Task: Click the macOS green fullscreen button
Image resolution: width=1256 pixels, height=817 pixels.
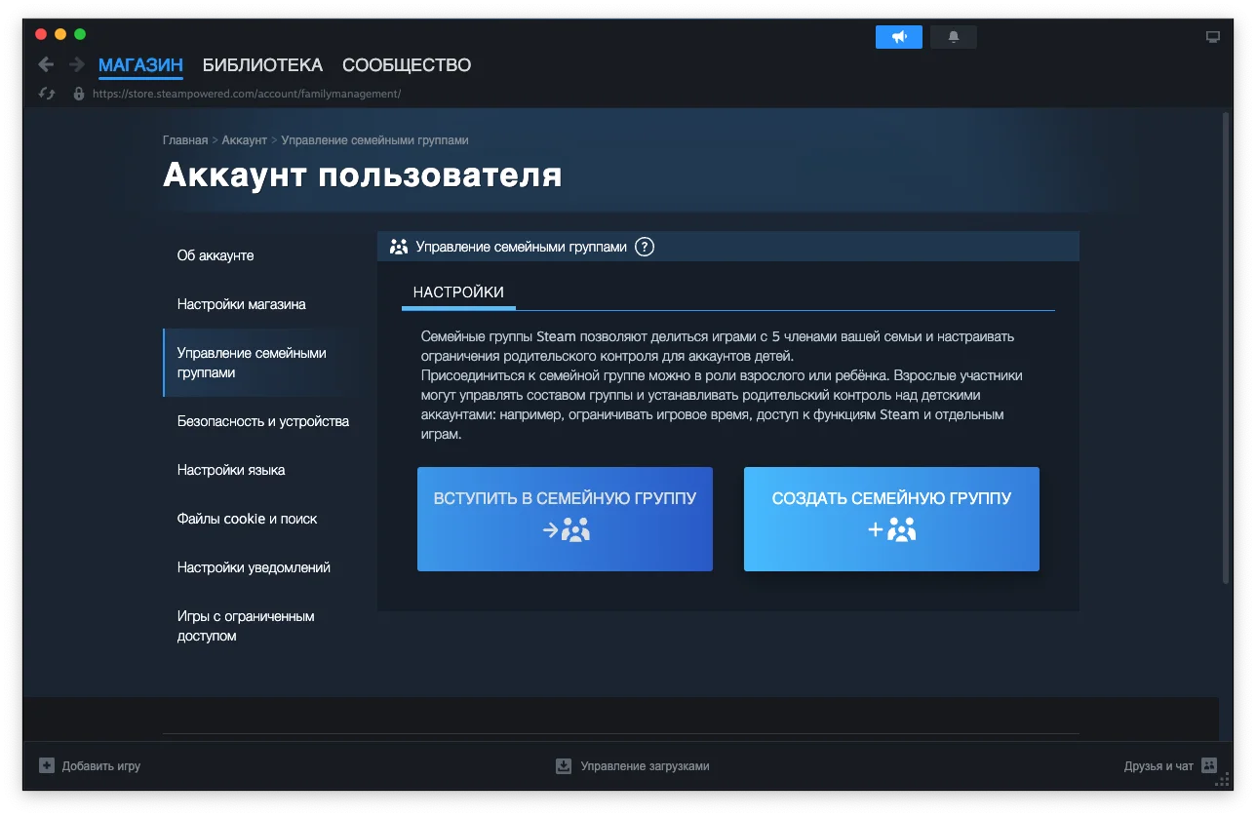Action: pyautogui.click(x=80, y=34)
